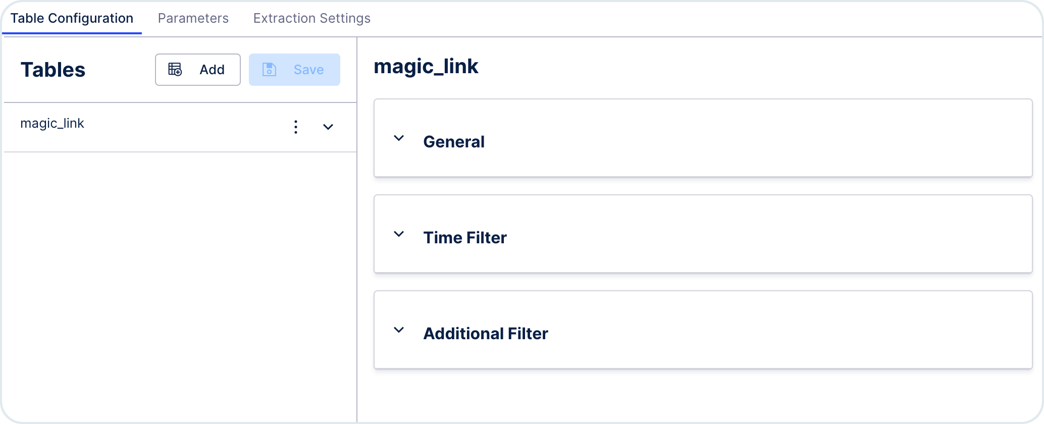This screenshot has height=424, width=1044.
Task: Switch to the Parameters tab
Action: pyautogui.click(x=193, y=18)
